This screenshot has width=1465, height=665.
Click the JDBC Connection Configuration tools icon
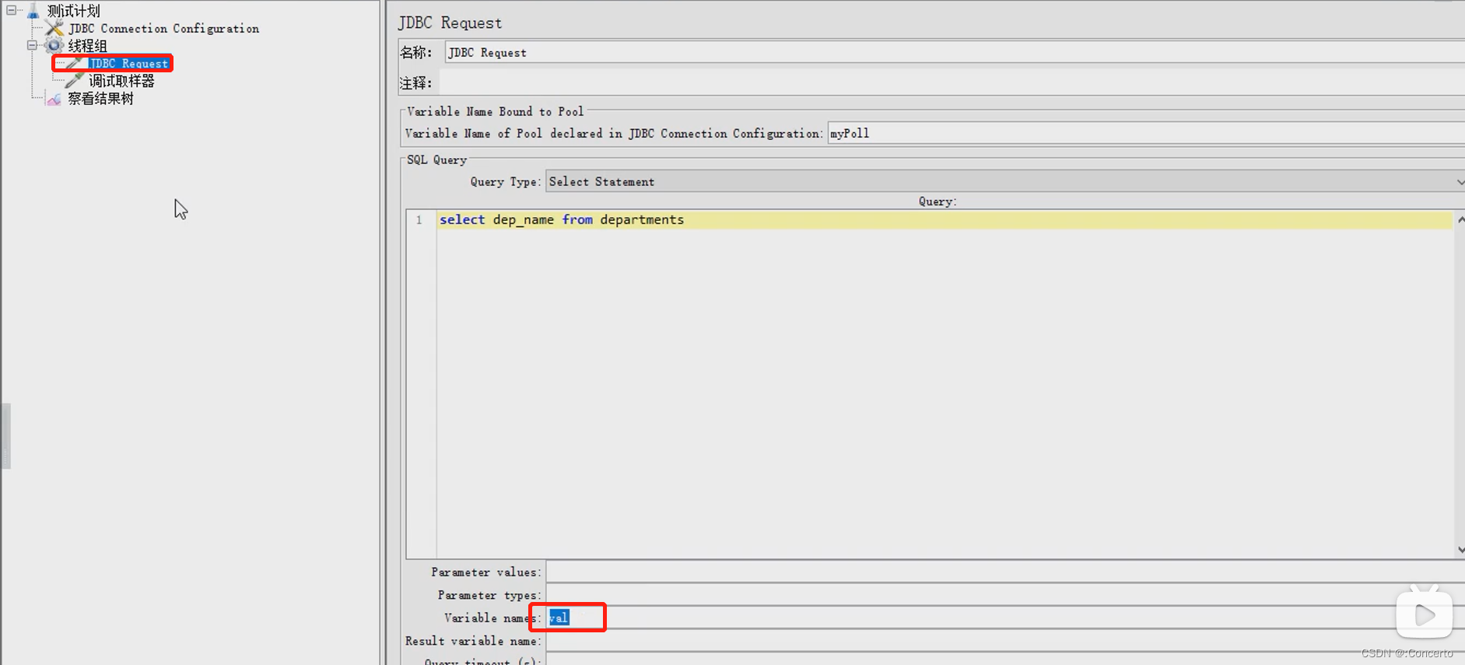(x=54, y=28)
